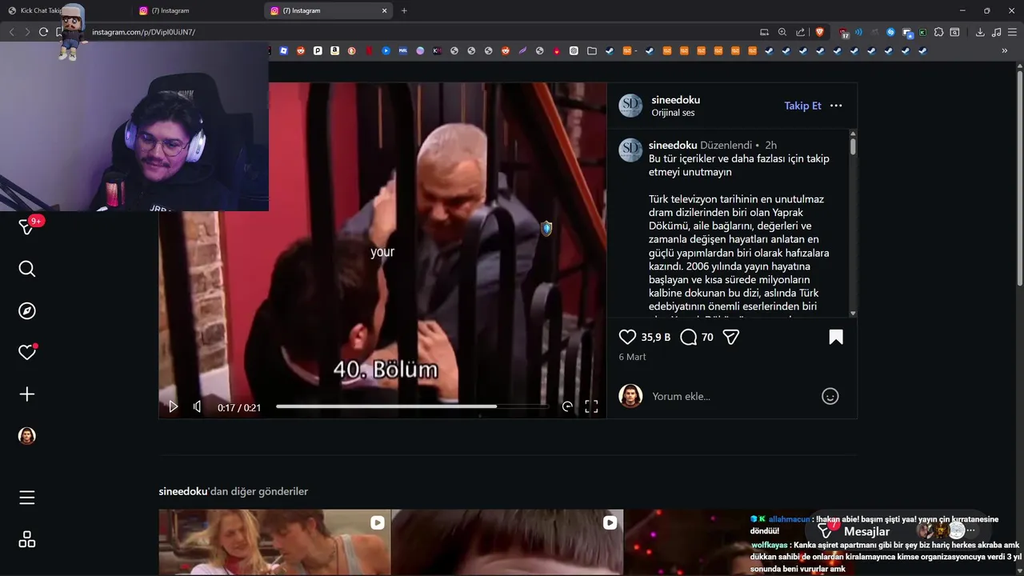Open the bookmarks folder icon
The image size is (1024, 576).
tap(591, 50)
